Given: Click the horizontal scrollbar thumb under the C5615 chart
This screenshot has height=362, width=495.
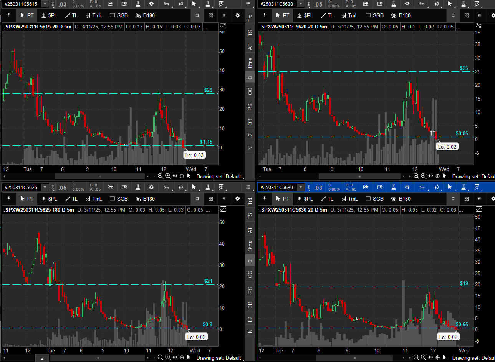Looking at the screenshot, I should pyautogui.click(x=100, y=176).
